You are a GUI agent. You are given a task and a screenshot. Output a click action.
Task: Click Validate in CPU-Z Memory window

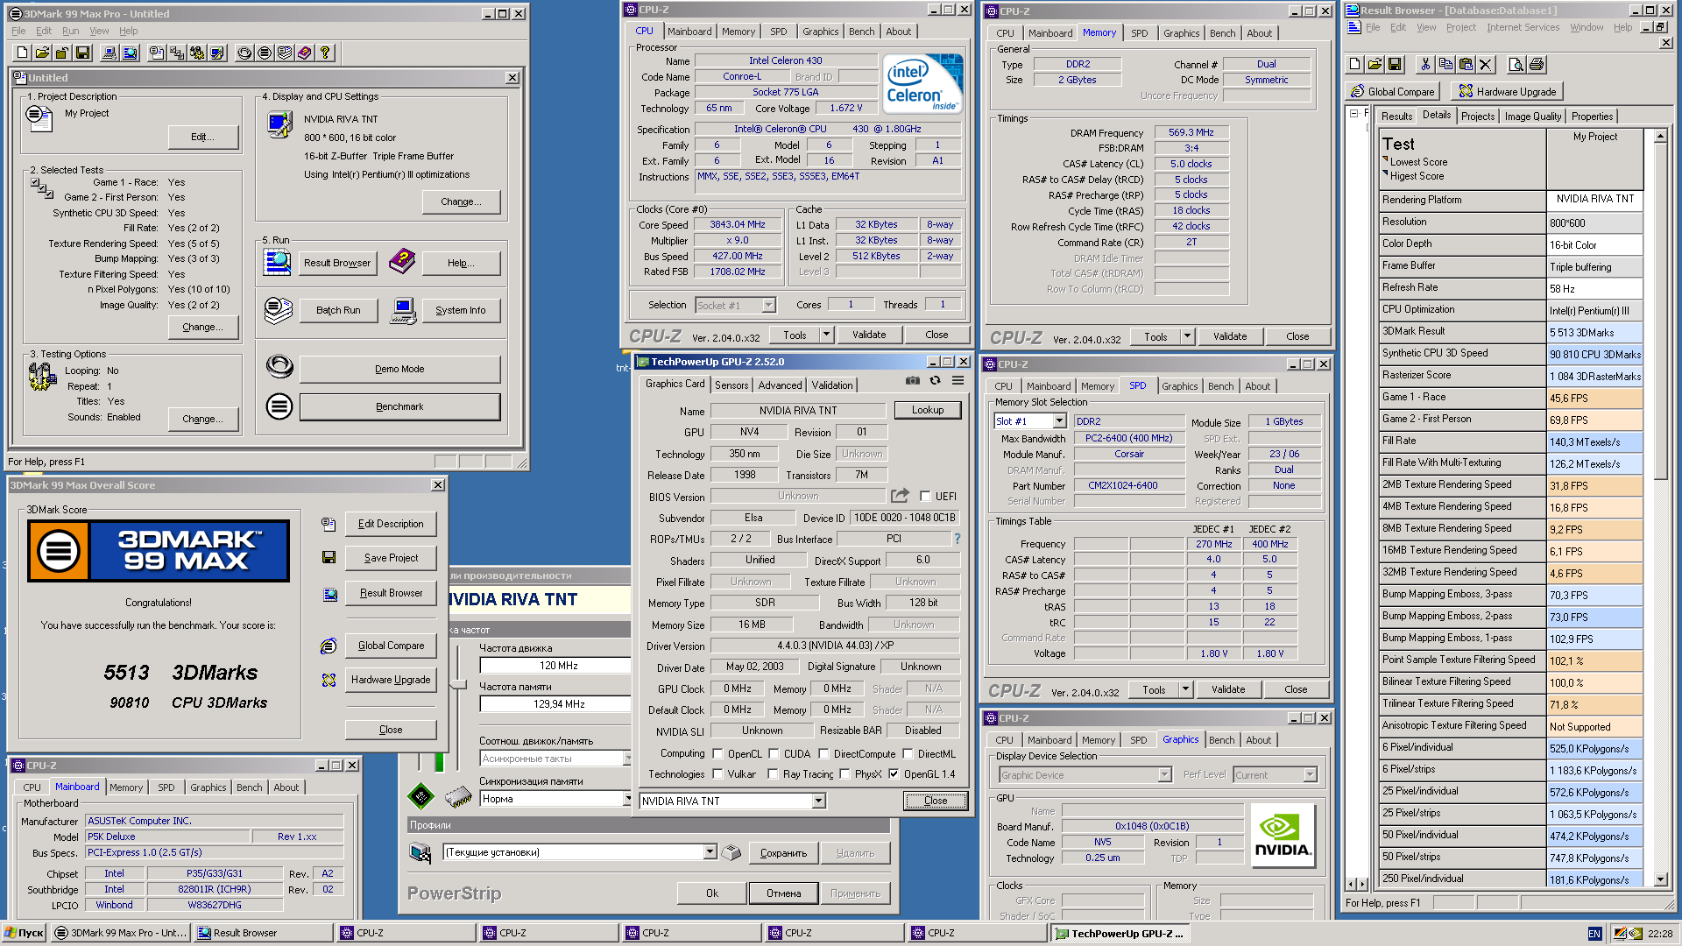1230,336
